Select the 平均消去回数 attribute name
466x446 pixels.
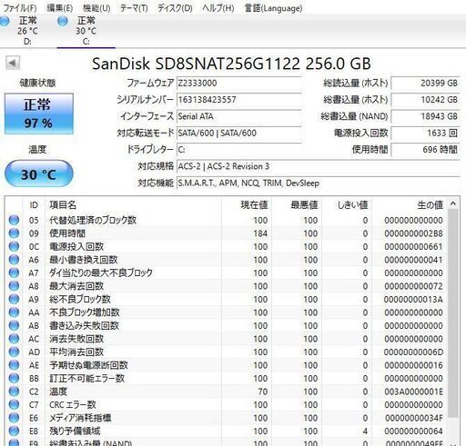coord(76,352)
